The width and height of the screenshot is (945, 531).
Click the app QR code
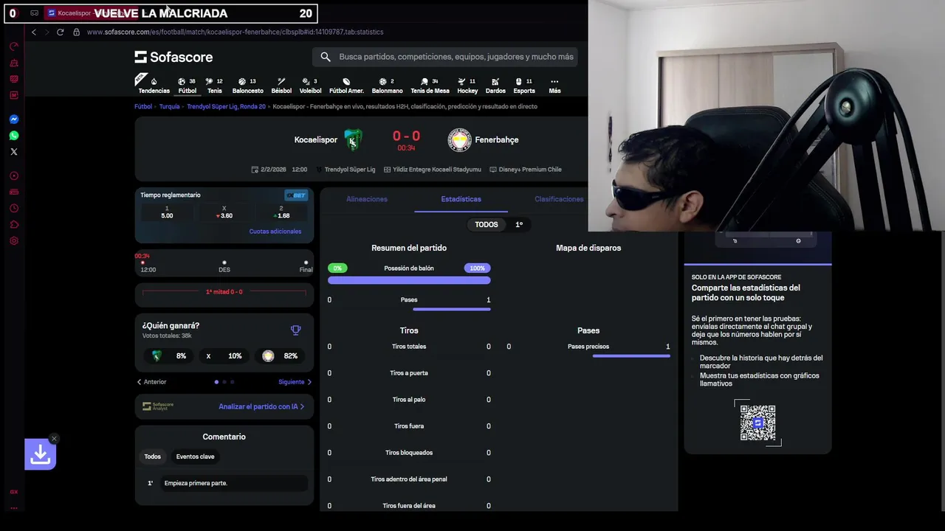(758, 423)
